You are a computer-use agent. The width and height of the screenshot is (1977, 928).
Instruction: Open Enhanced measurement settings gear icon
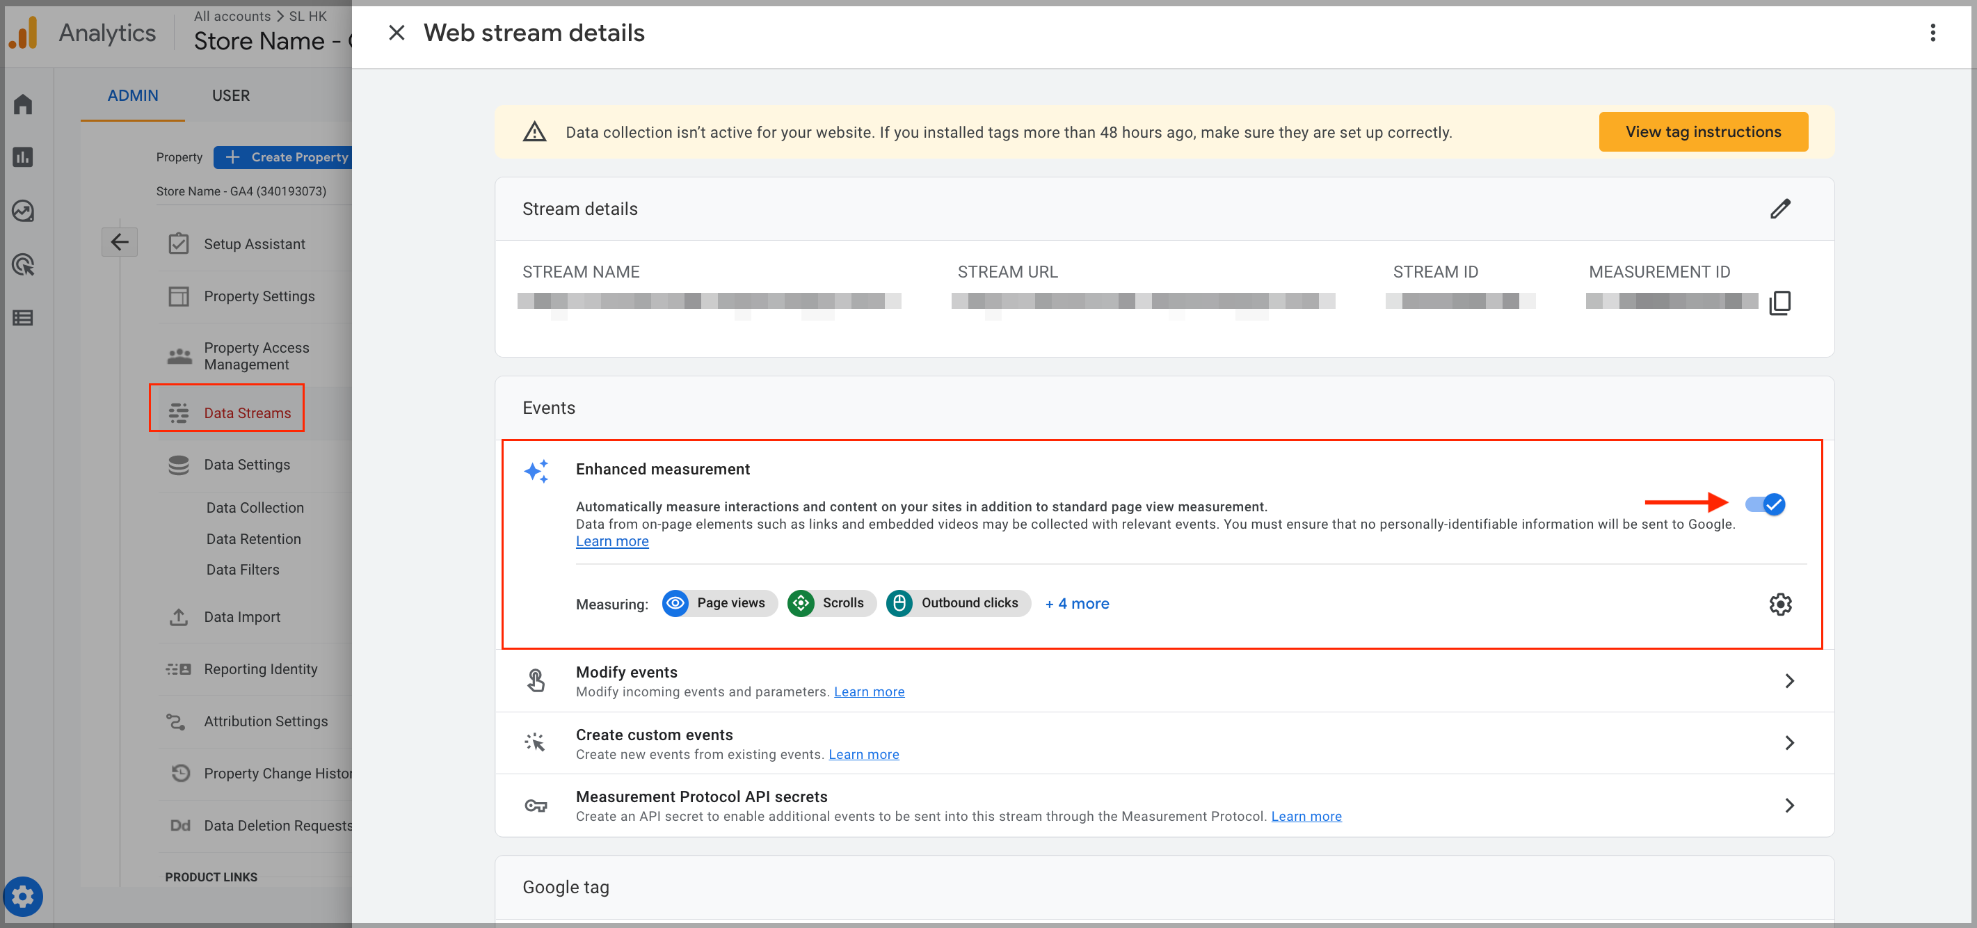1782,604
